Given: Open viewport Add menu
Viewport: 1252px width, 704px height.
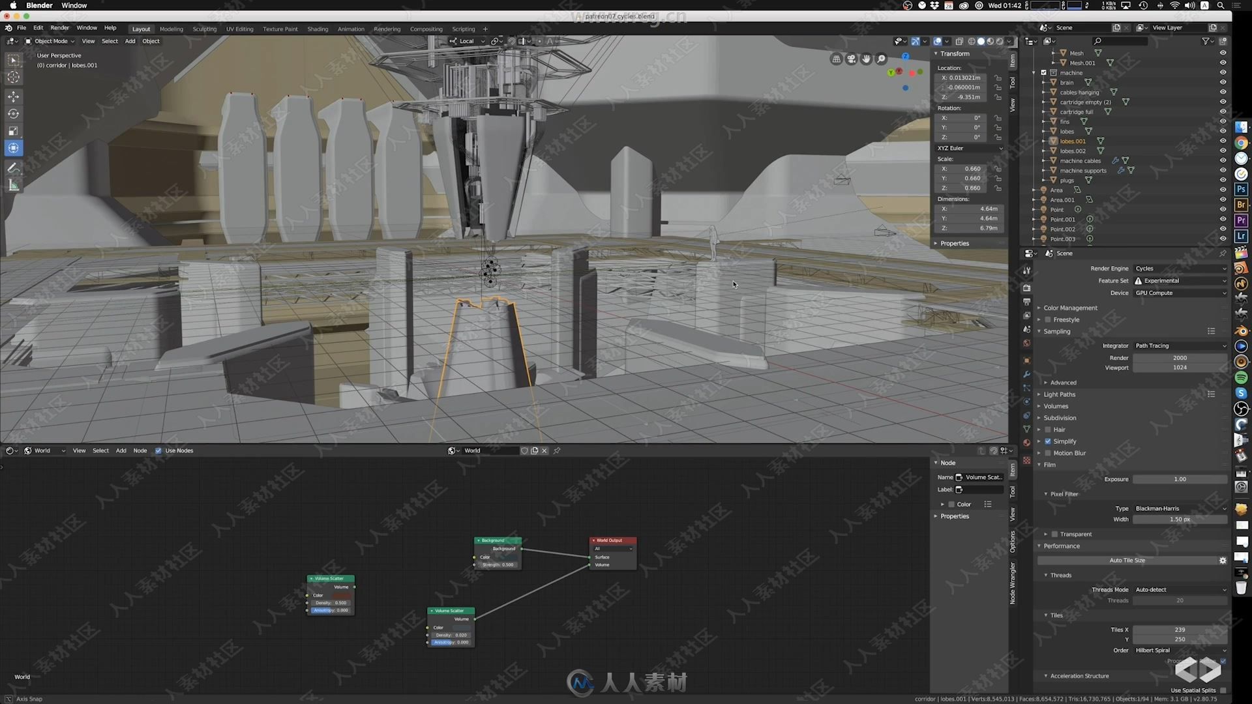Looking at the screenshot, I should pos(130,41).
